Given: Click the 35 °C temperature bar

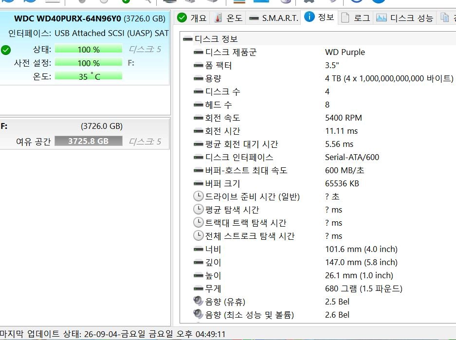Looking at the screenshot, I should tap(89, 76).
